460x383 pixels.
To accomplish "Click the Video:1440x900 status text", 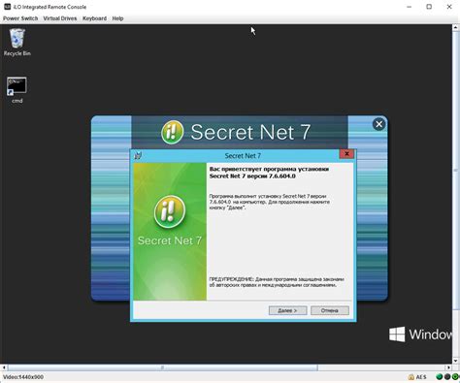I will tap(23, 377).
